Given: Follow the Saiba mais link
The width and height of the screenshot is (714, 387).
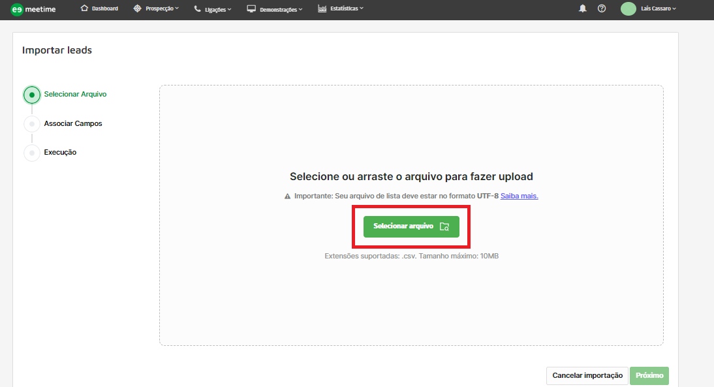Looking at the screenshot, I should [x=519, y=196].
